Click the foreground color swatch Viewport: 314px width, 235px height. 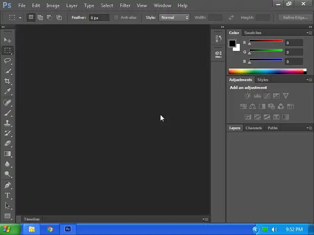232,43
